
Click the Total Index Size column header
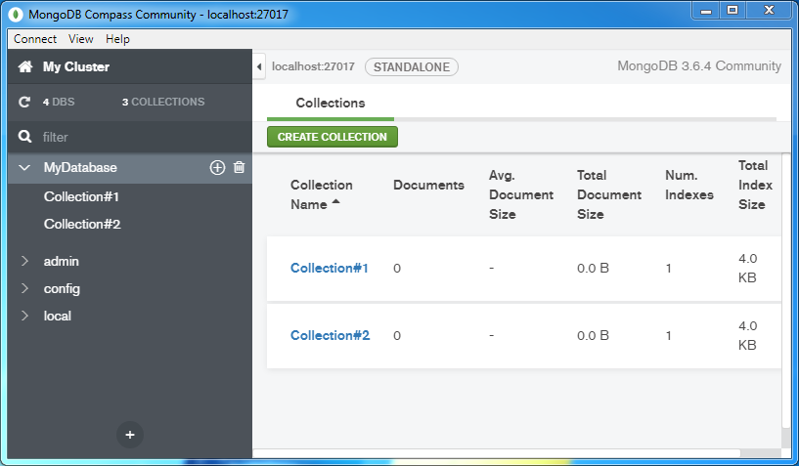756,185
